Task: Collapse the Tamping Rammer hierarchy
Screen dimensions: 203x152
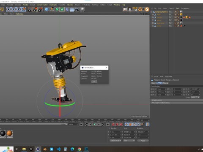Action: (151, 12)
